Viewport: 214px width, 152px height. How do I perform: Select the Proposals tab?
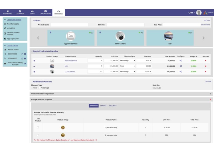click(59, 13)
